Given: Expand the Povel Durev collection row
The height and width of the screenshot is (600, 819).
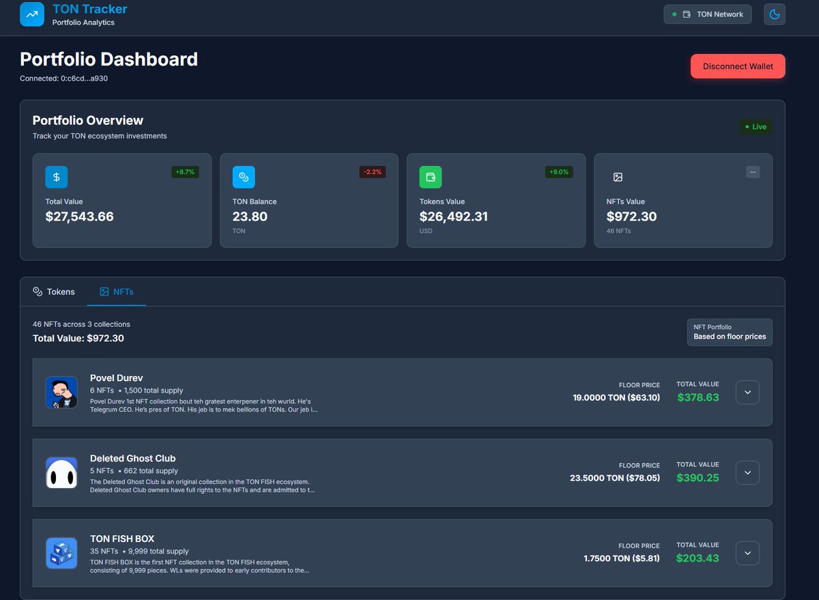Looking at the screenshot, I should (747, 392).
